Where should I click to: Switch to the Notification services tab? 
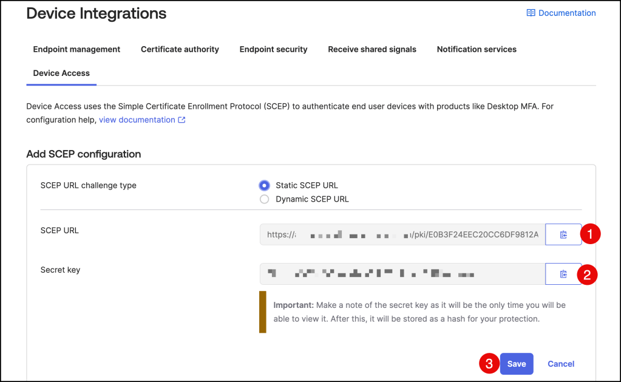click(477, 49)
